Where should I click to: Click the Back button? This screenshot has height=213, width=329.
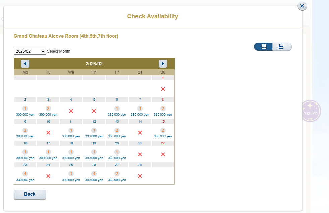point(30,194)
